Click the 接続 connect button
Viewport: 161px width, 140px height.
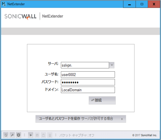pos(102,100)
